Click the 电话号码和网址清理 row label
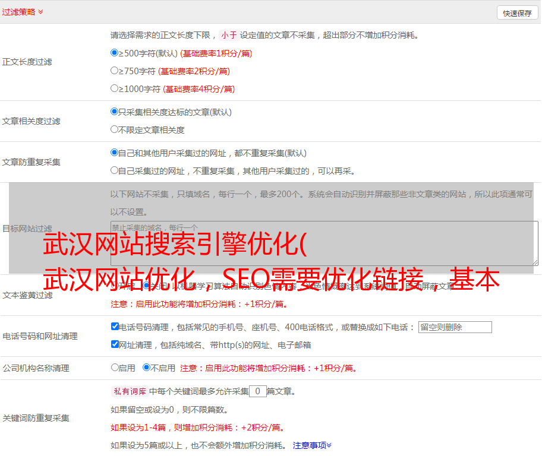Screen dimensions: 542x456 (x=40, y=336)
